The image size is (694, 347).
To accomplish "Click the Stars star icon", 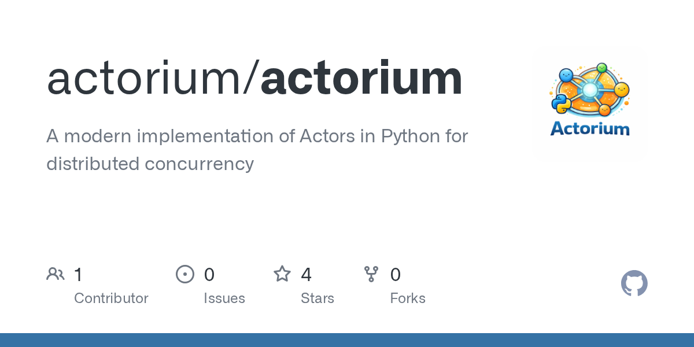I will click(x=282, y=274).
